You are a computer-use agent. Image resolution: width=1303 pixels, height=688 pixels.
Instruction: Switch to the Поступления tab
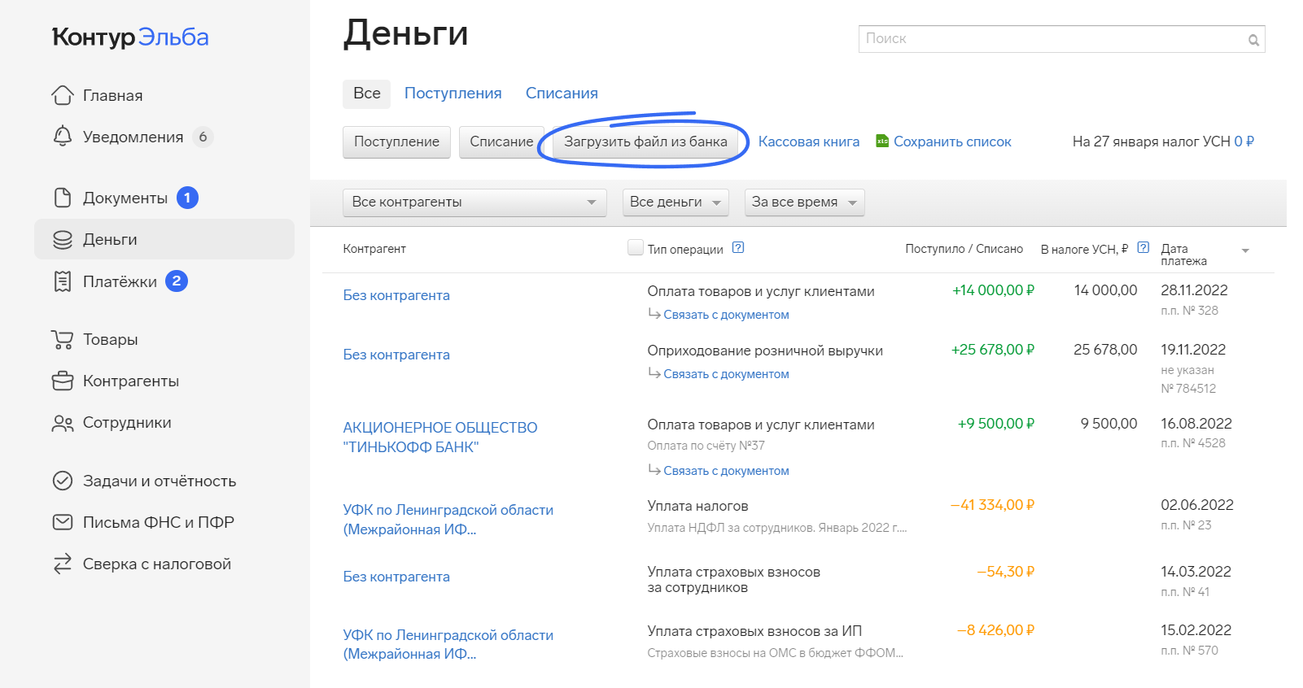click(453, 94)
